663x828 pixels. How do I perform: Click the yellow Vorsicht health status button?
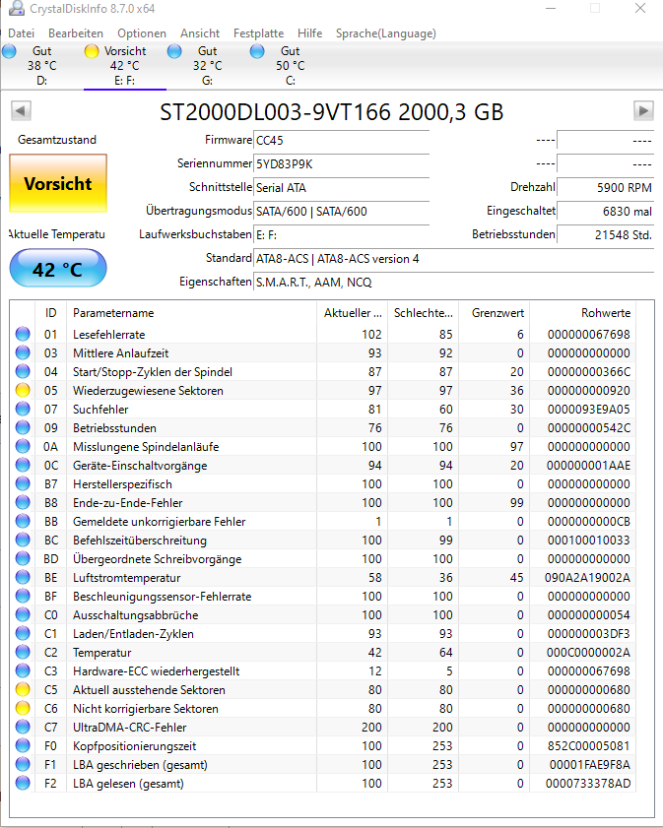pos(58,183)
